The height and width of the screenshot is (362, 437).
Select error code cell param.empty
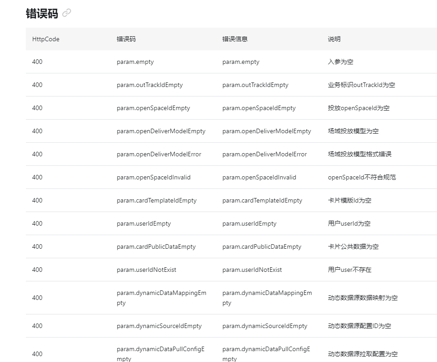135,62
